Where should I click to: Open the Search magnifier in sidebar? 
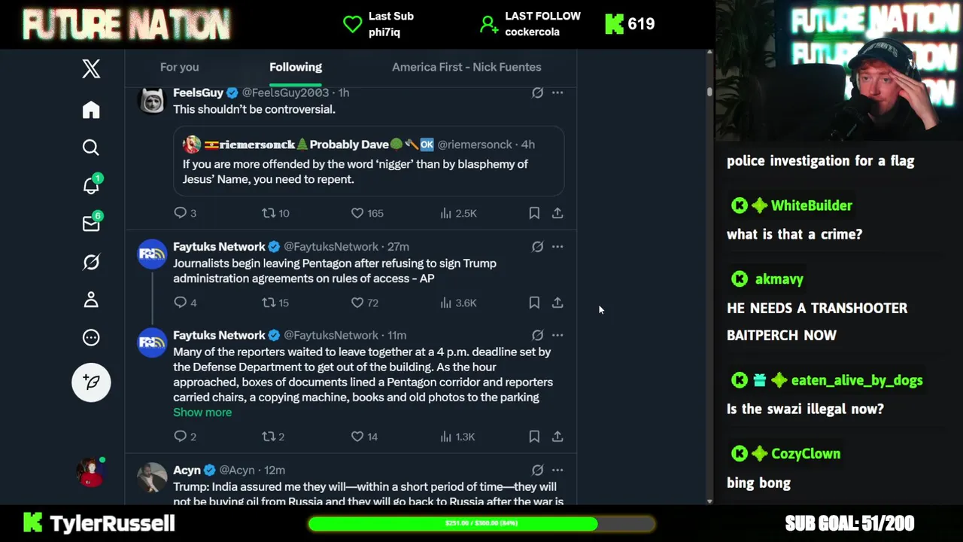click(x=91, y=148)
